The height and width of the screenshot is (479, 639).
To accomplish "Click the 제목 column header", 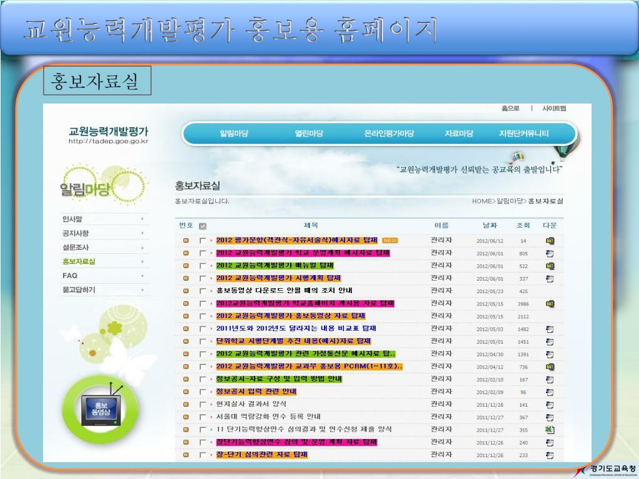I will coord(311,225).
